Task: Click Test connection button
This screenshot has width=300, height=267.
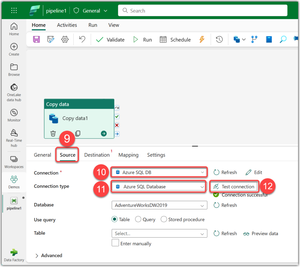Action: click(234, 186)
